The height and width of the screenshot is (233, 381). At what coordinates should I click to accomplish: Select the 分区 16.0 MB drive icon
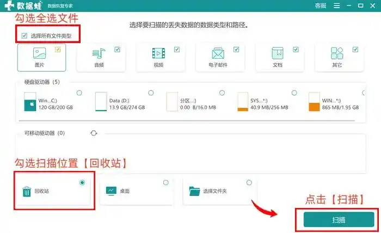(172, 102)
